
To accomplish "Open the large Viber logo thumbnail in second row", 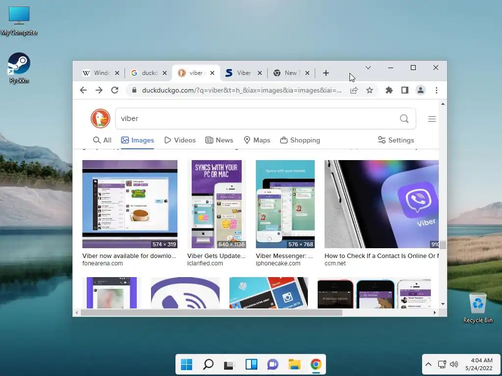I will pos(185,293).
